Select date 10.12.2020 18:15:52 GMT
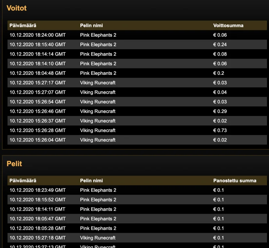 [x=38, y=200]
